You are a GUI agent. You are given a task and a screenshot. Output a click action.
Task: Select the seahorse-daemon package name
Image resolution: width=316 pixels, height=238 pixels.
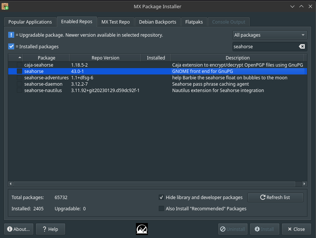click(x=43, y=84)
